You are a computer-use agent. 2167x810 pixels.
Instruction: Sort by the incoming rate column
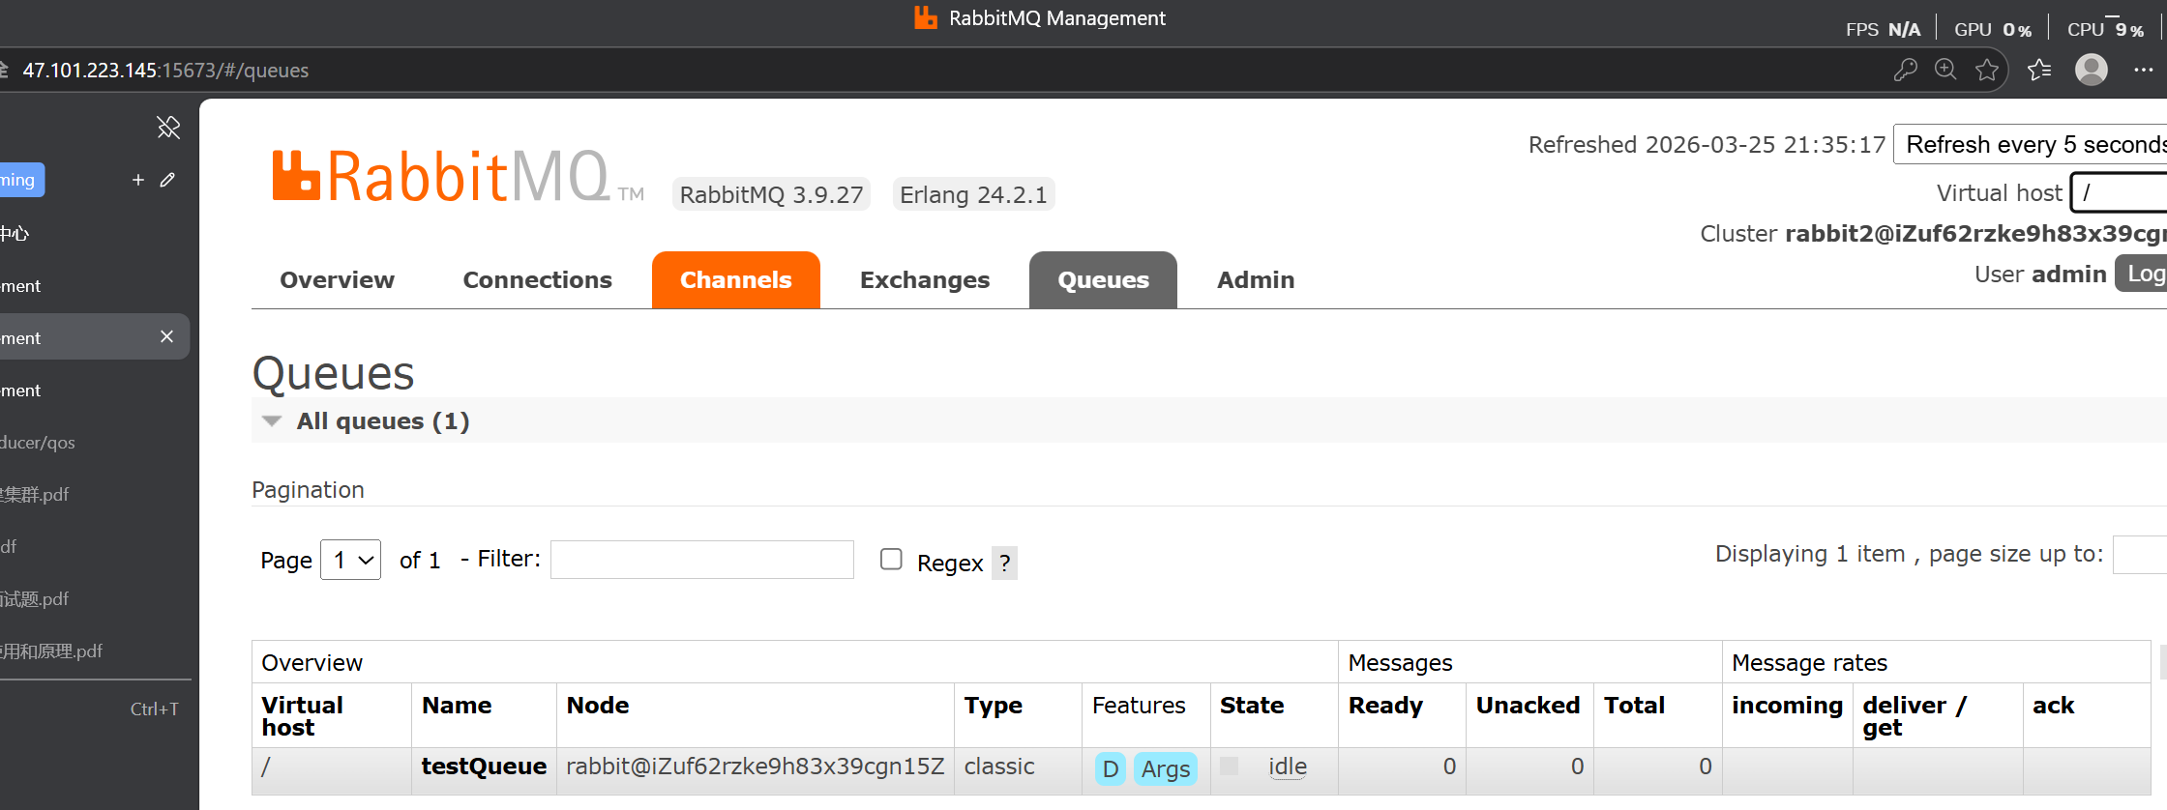tap(1787, 706)
